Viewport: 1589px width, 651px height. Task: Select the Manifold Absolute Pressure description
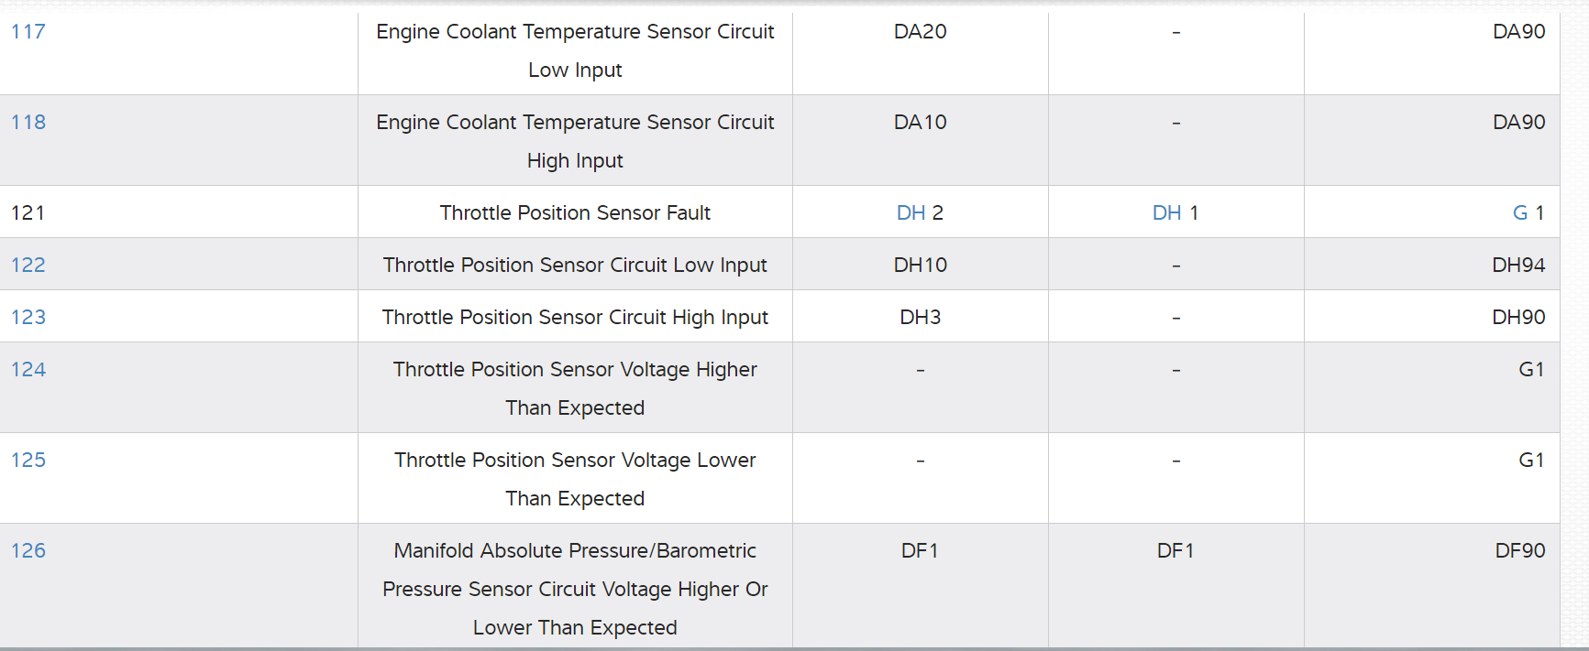[575, 589]
